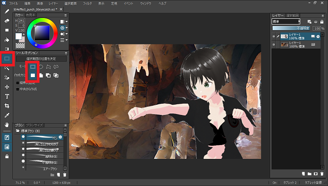Open the フィルタ menu

[87, 4]
